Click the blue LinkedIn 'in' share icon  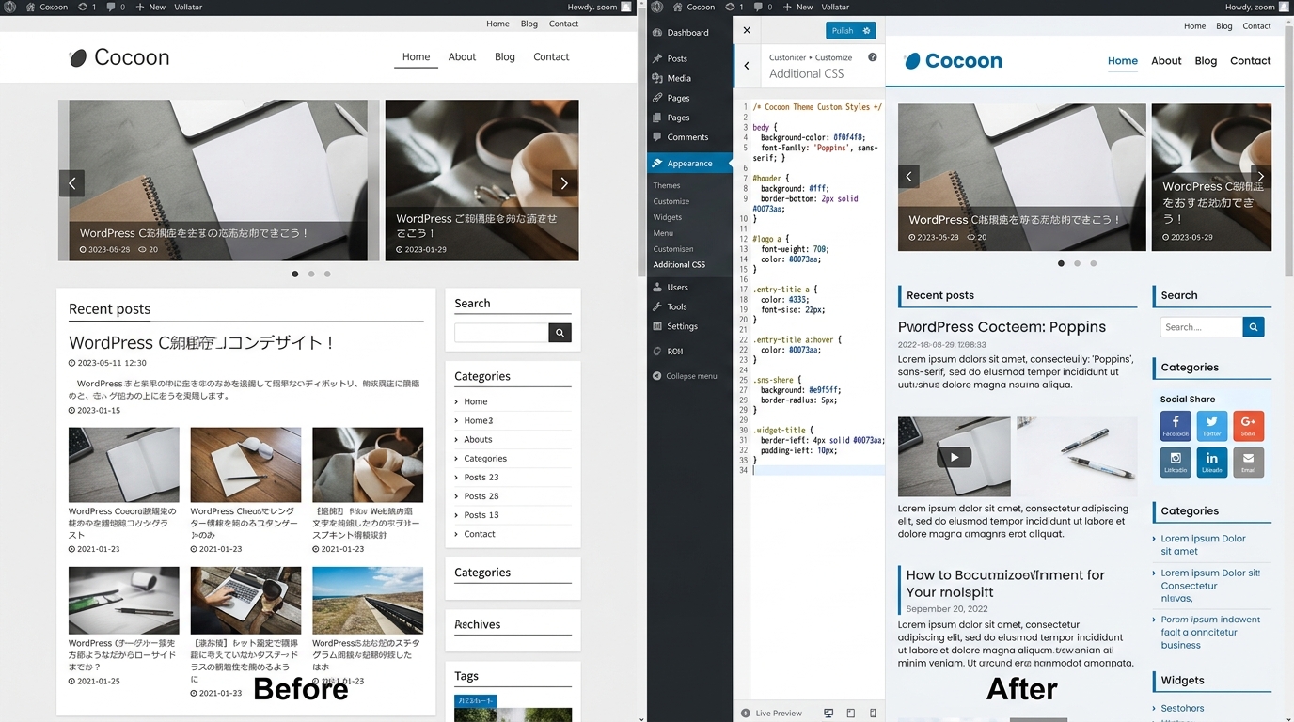point(1211,463)
